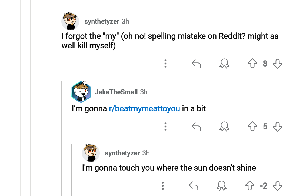Upvote JakeTheSmall's comment
Viewport: 293px width, 196px height.
click(252, 127)
